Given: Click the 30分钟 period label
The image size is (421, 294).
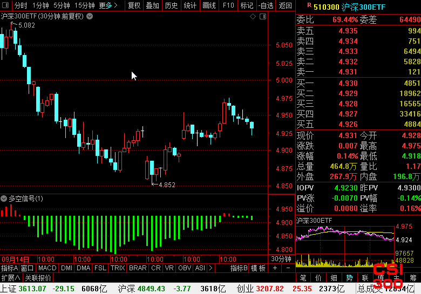Looking at the screenshot, I should pyautogui.click(x=281, y=259).
